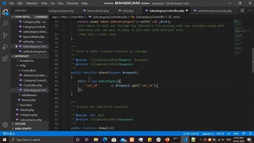This screenshot has width=254, height=143.
Task: Select web.php routes in Open Editors
Action: (29, 41)
